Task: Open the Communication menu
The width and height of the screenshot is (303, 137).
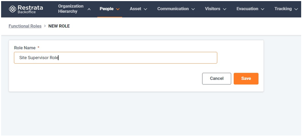Action: (x=173, y=9)
